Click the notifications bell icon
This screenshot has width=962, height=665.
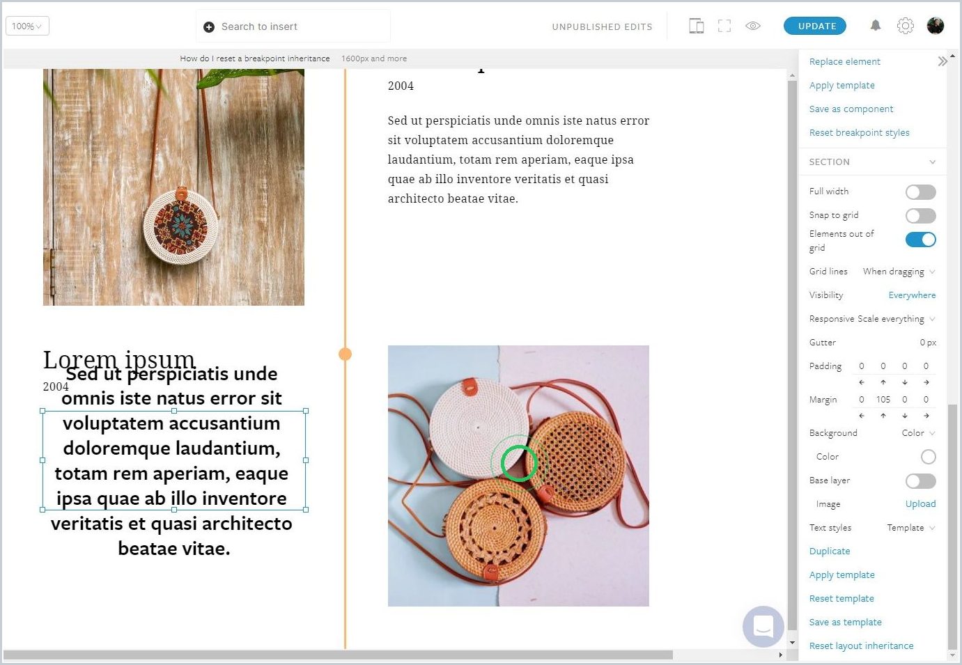876,26
